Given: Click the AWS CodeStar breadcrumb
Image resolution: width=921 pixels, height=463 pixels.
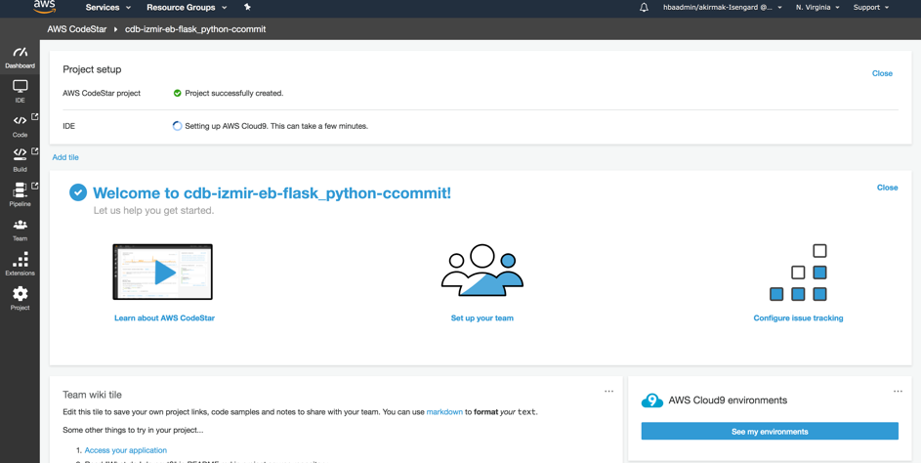Looking at the screenshot, I should point(77,28).
